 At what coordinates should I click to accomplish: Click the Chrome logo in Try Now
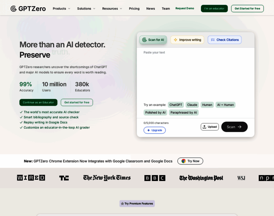184,161
